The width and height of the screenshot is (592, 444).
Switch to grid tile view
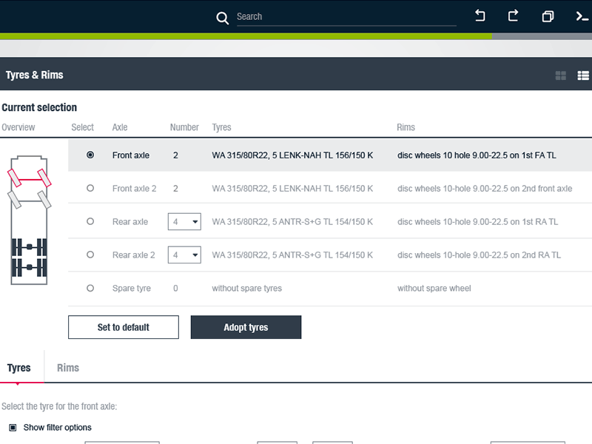pyautogui.click(x=561, y=75)
